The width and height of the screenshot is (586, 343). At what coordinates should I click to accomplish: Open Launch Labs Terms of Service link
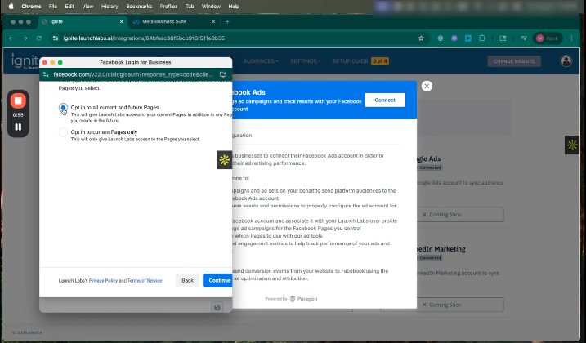[145, 281]
